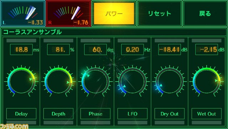Image resolution: width=228 pixels, height=129 pixels.
Task: Select the -2.15 dB wet out value
Action: point(207,50)
